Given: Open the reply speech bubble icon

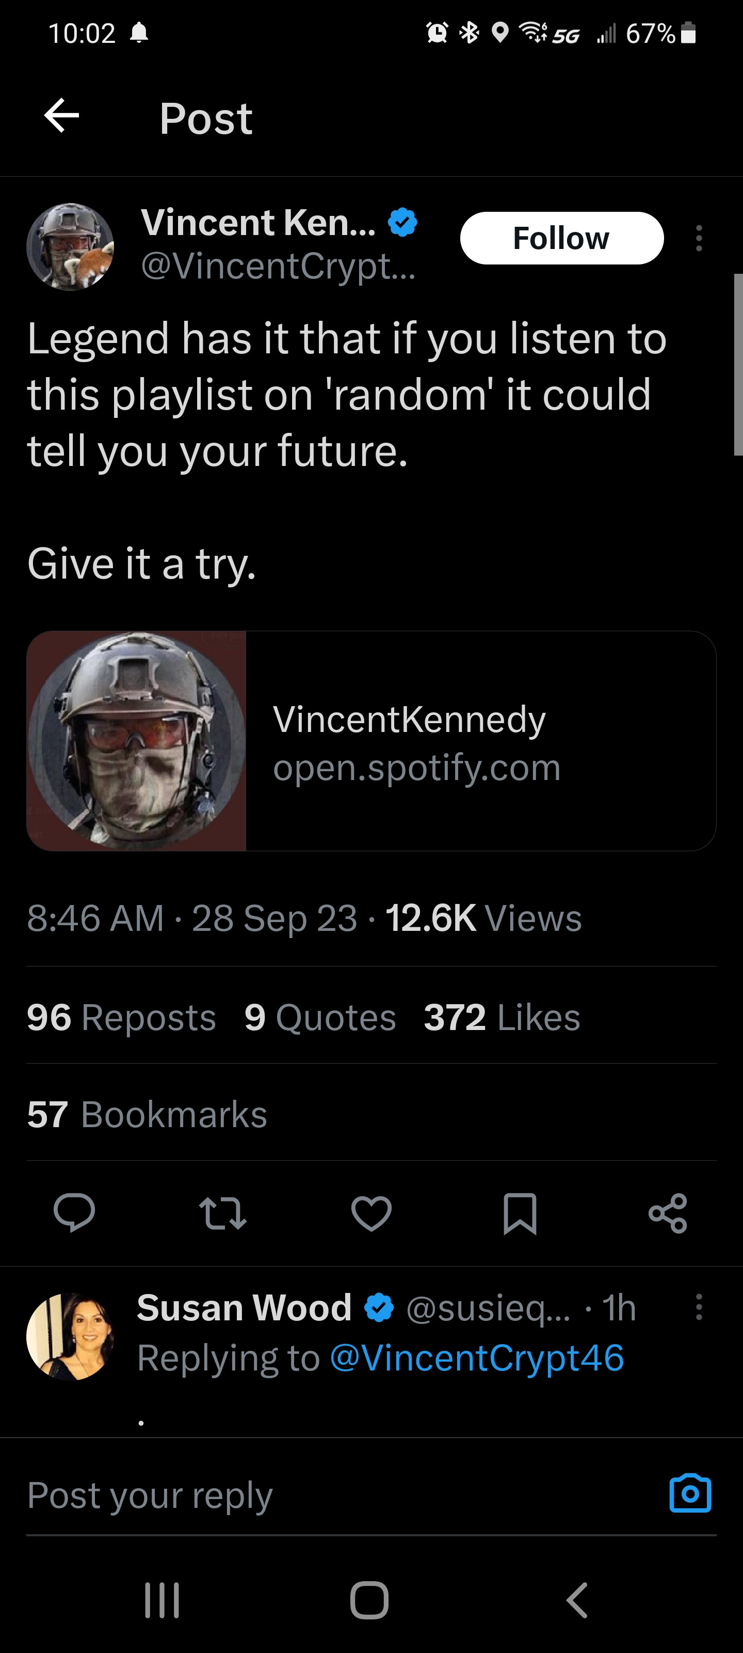Looking at the screenshot, I should pos(74,1212).
